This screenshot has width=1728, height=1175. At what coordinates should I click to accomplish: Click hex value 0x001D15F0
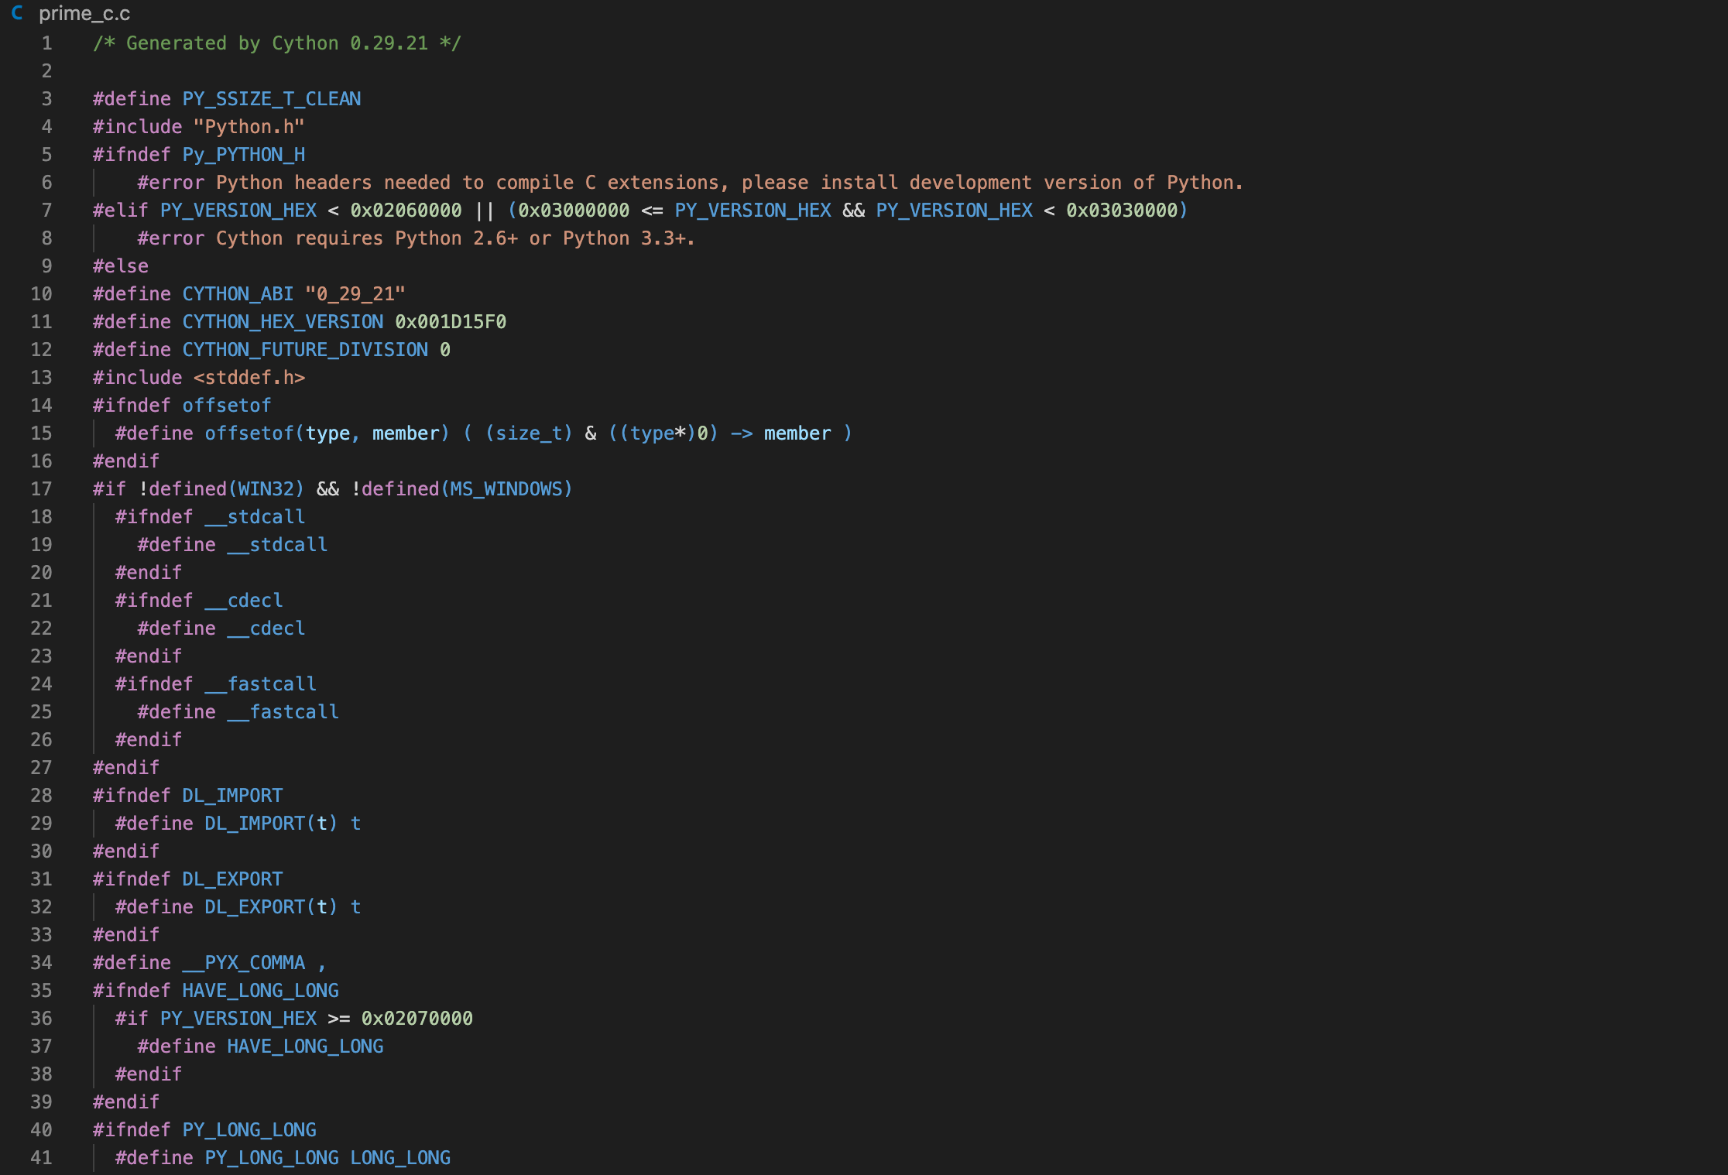pyautogui.click(x=451, y=322)
